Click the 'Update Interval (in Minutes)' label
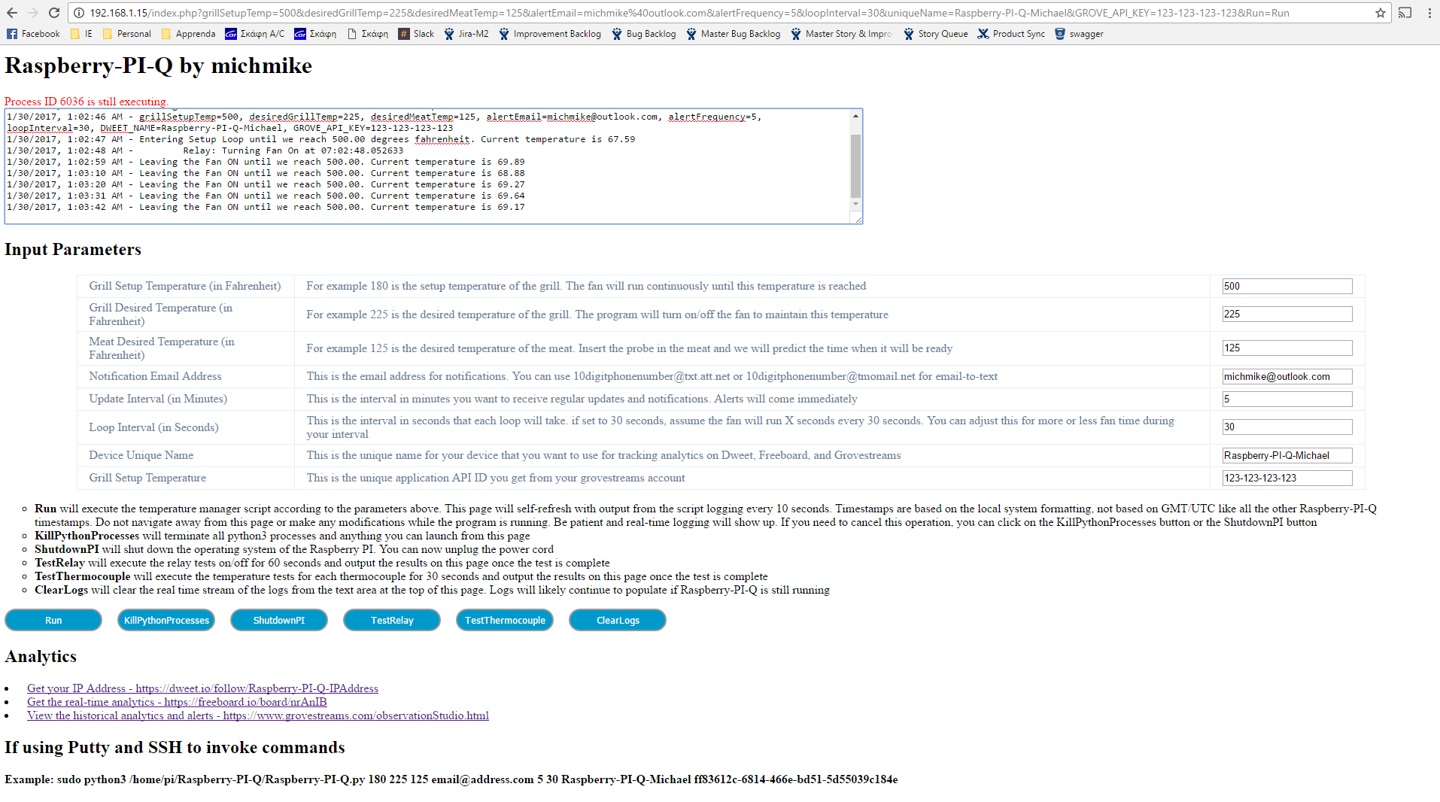This screenshot has height=802, width=1440. coord(158,399)
